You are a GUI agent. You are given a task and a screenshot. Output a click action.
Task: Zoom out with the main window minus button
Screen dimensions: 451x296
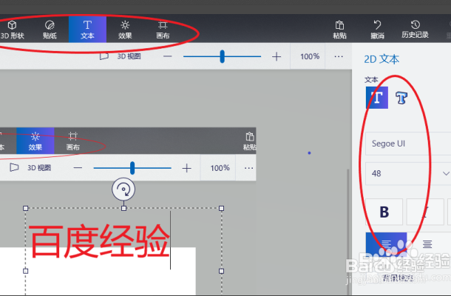[167, 56]
